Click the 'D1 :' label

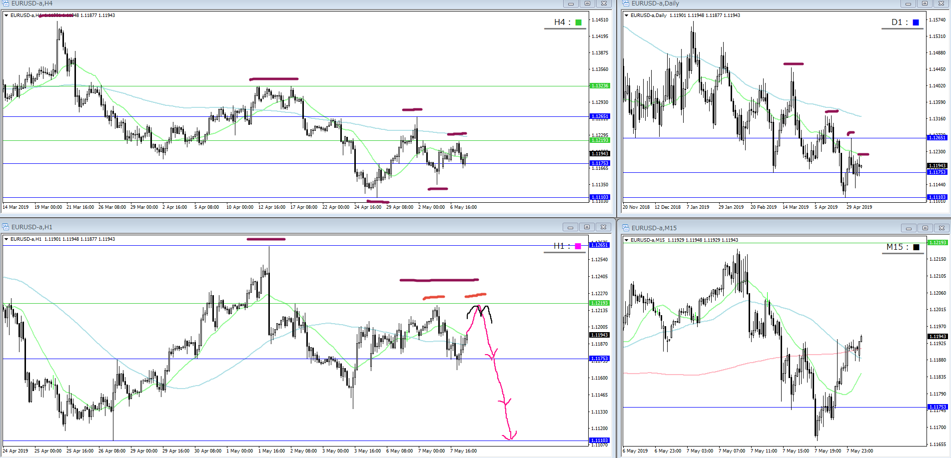(900, 22)
